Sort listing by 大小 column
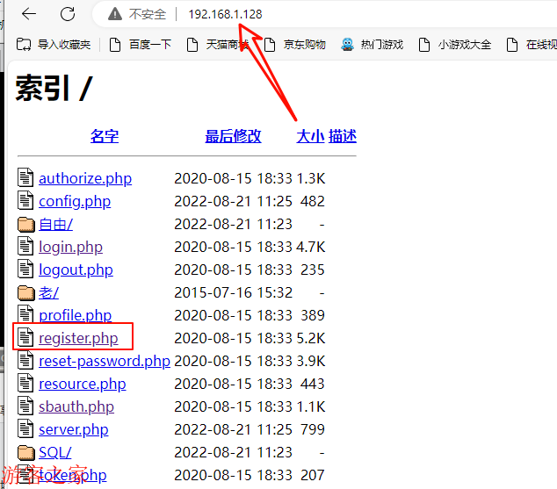 pyautogui.click(x=310, y=136)
